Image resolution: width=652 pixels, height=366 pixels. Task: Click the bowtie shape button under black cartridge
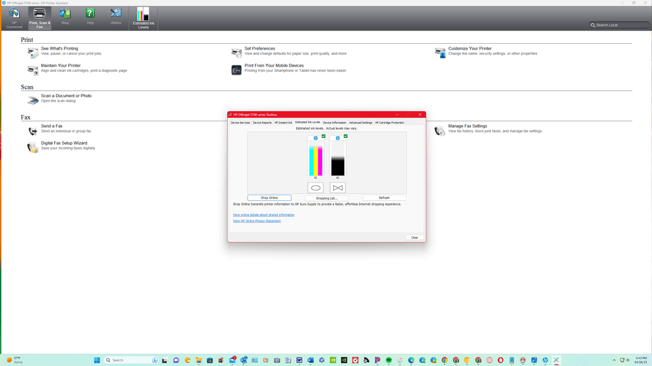pyautogui.click(x=337, y=188)
